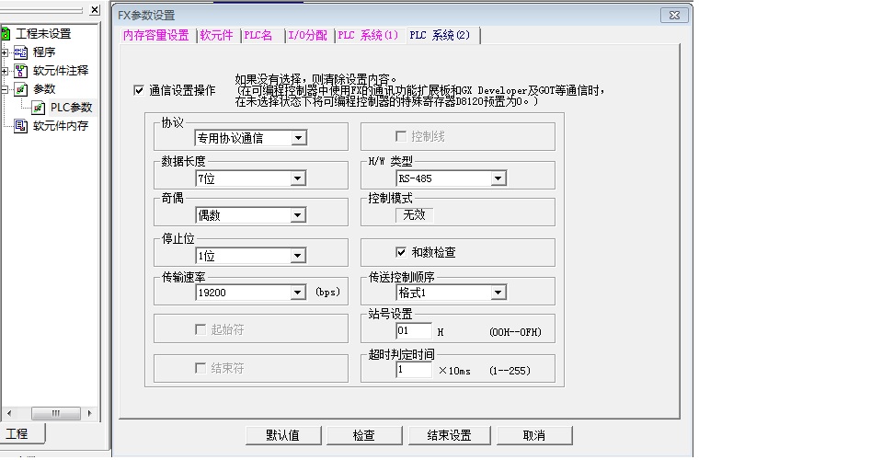Click the 软元件注释 tree icon
882x460 pixels.
click(x=21, y=71)
